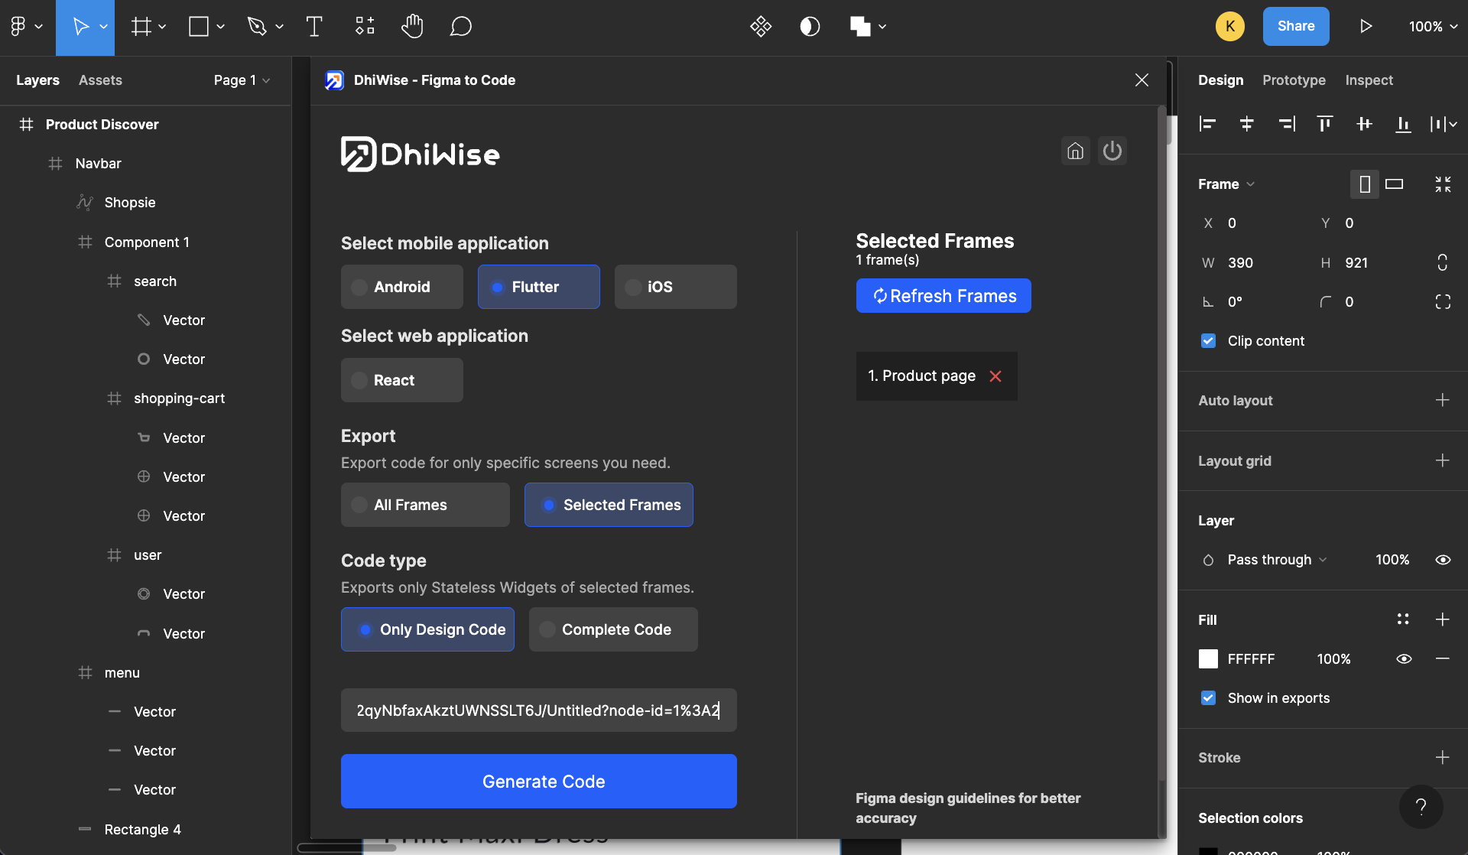
Task: Open the Figma main menu icon
Action: tap(18, 27)
